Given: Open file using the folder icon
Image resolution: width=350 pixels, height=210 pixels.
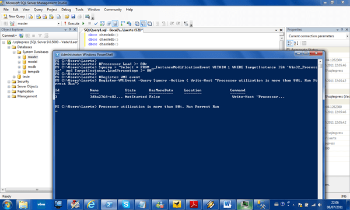Looking at the screenshot, I should 66,16.
